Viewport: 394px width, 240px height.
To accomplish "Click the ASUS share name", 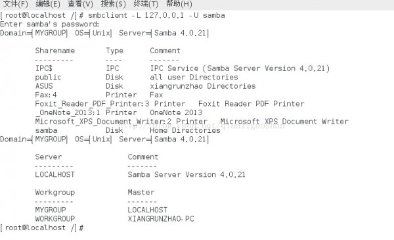I will coord(44,86).
